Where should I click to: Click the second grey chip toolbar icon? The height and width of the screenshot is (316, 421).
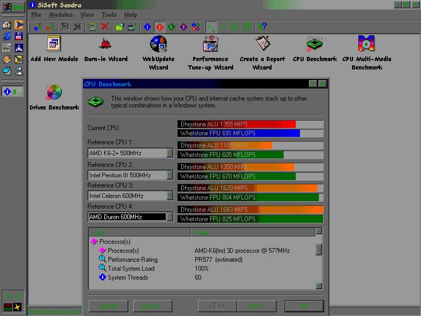tap(77, 27)
